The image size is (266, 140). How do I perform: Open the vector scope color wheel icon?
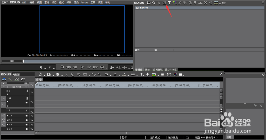175,74
